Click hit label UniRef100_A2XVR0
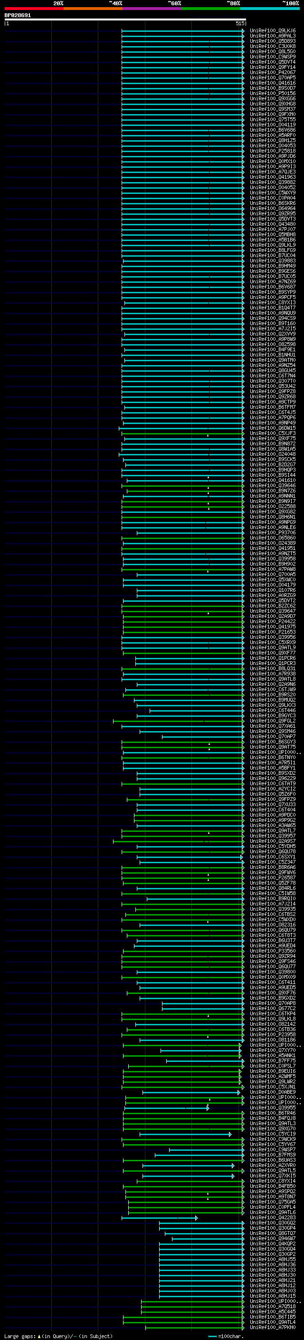304x1340 pixels. [273, 1165]
